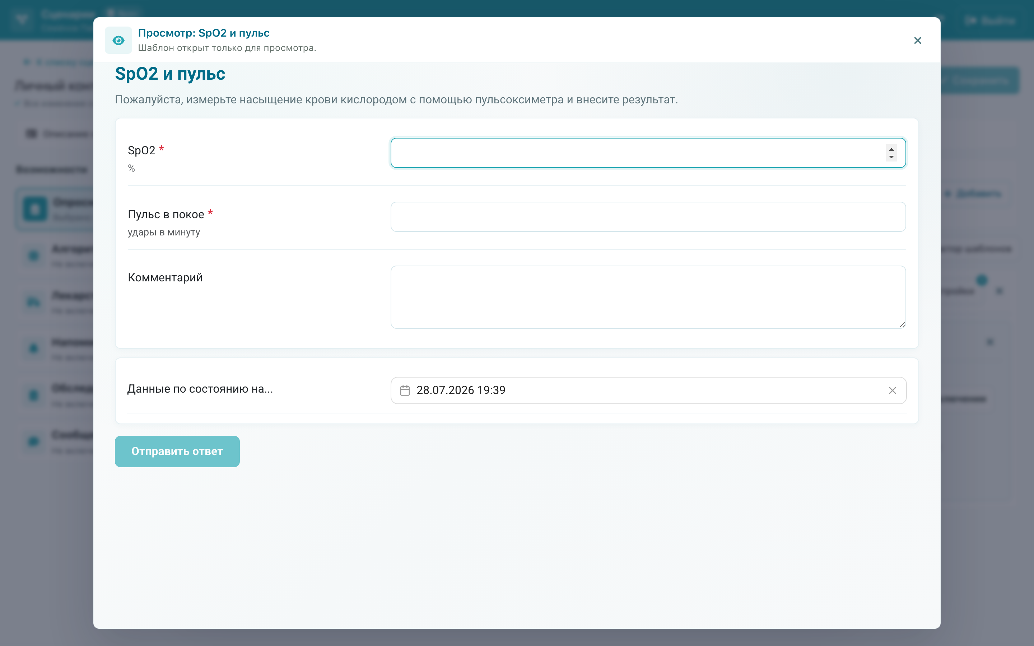Click the label Данные по состоянию на...
Image resolution: width=1034 pixels, height=646 pixels.
click(200, 389)
